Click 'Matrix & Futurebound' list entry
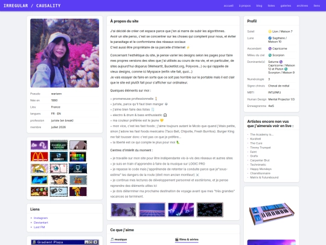This screenshot has height=245, width=326. tap(264, 177)
